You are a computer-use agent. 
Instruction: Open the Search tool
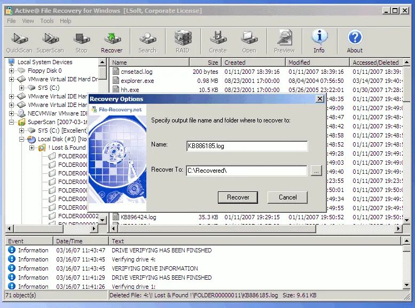point(147,42)
